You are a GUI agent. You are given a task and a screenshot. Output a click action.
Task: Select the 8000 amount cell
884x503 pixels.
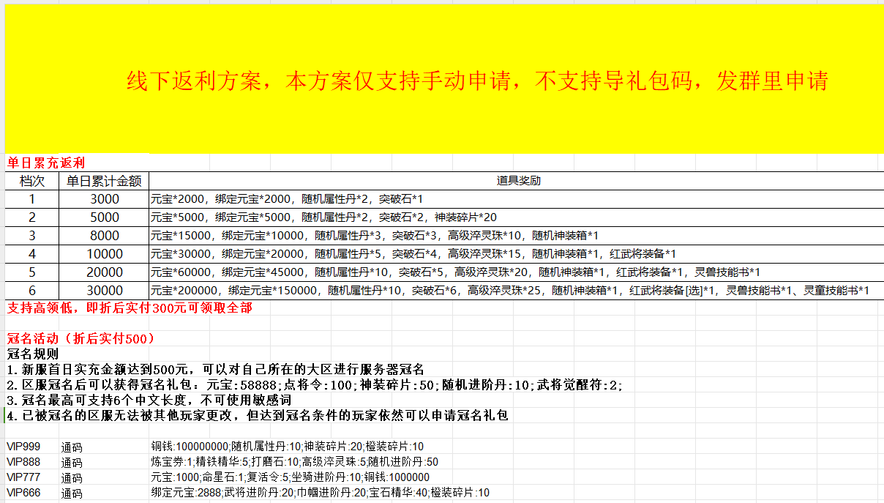[104, 236]
